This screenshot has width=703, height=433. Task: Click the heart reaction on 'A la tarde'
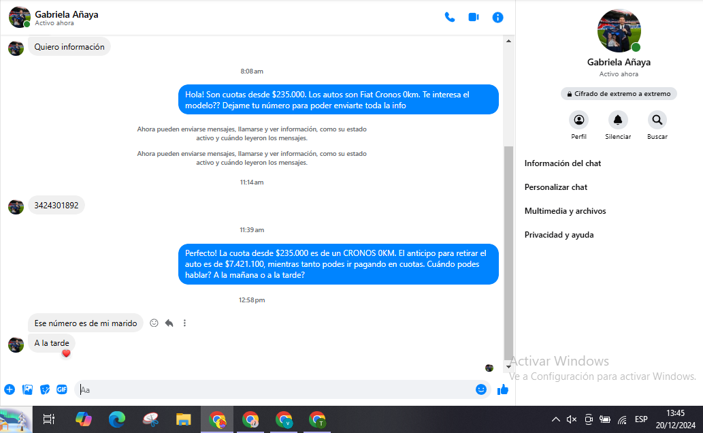(x=67, y=353)
